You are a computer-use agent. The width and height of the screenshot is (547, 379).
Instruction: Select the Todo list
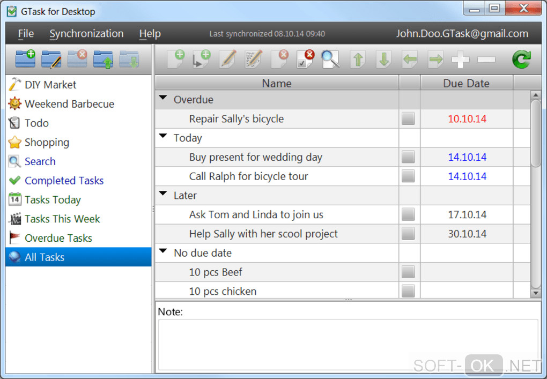click(78, 123)
